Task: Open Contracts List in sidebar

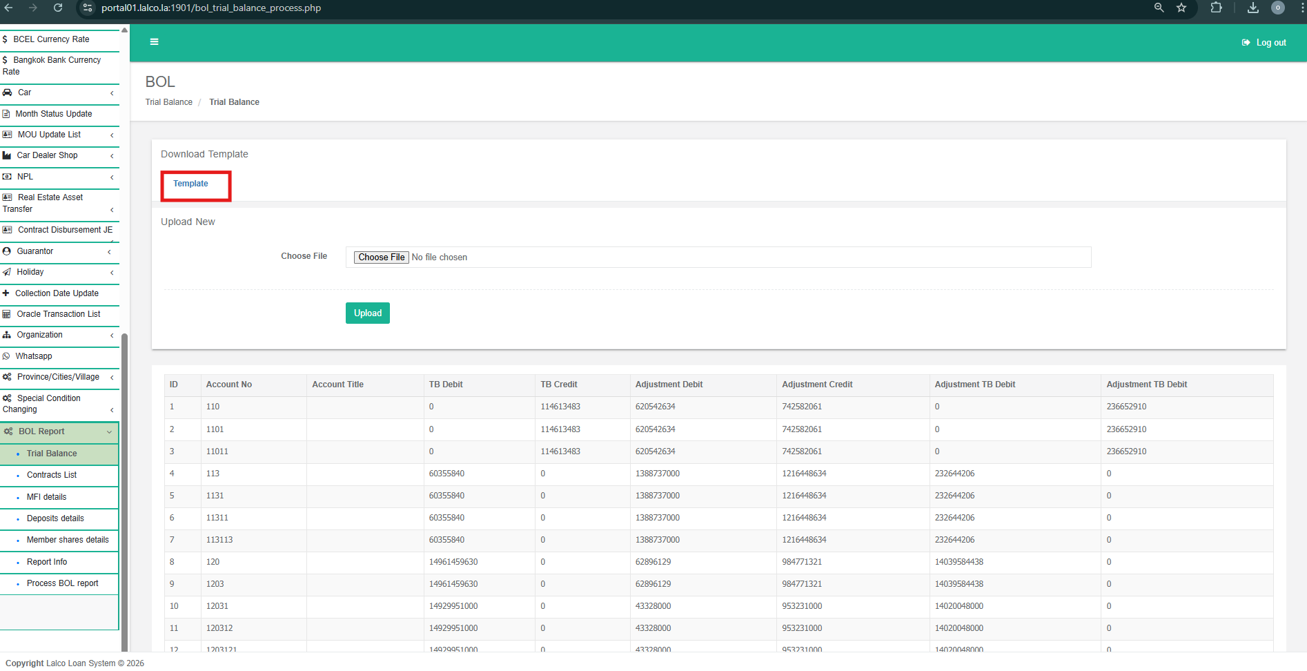Action: pyautogui.click(x=52, y=475)
